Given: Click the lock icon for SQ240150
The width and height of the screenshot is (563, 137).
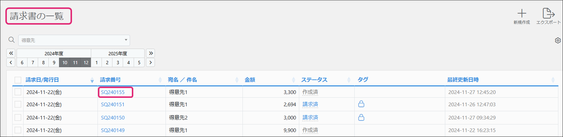Looking at the screenshot, I should 361,117.
